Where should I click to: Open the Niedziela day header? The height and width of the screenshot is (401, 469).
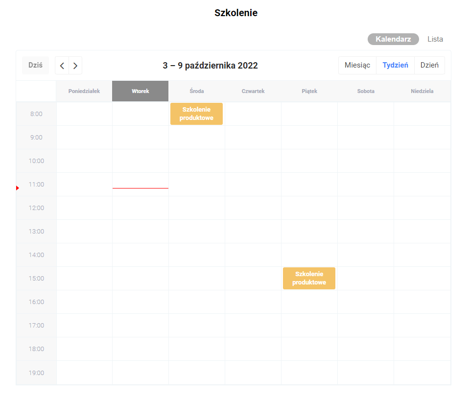pos(422,91)
